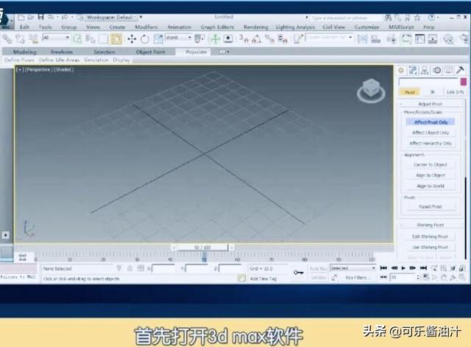Collapse the Working Pivot rollout
Image resolution: width=471 pixels, height=347 pixels.
(x=430, y=225)
